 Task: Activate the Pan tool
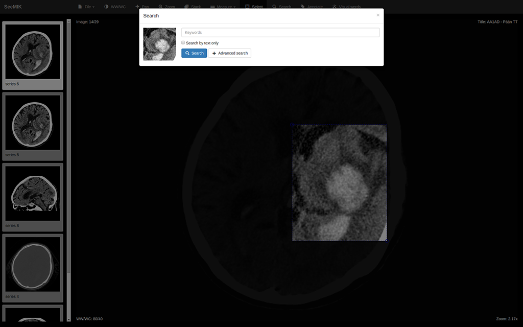pyautogui.click(x=142, y=7)
